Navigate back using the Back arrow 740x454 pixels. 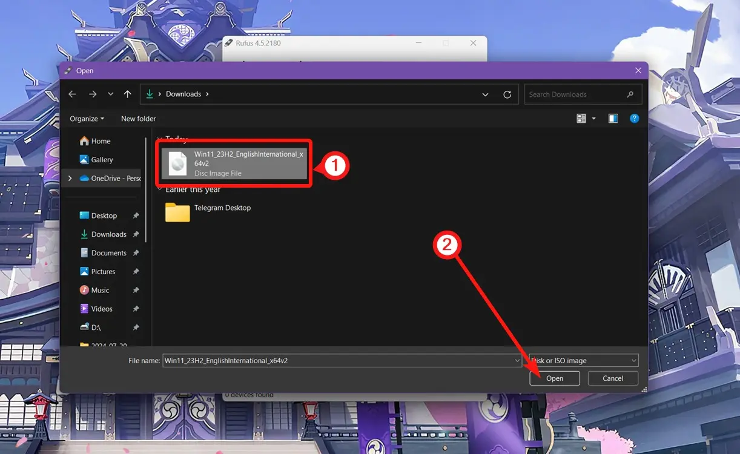pyautogui.click(x=72, y=94)
